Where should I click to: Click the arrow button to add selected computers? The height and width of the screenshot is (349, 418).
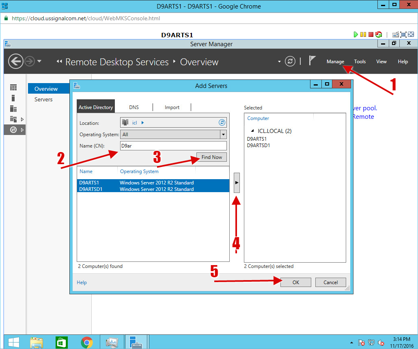coord(237,183)
